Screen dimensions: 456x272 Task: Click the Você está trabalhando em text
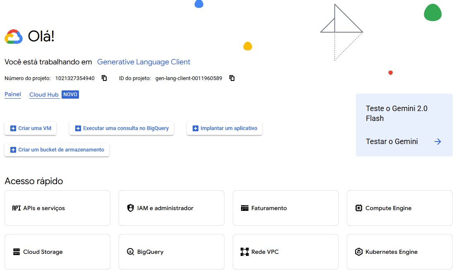pyautogui.click(x=48, y=62)
